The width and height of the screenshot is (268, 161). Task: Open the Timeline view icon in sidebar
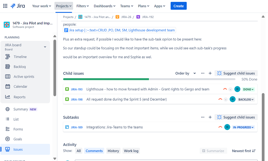pos(8,57)
